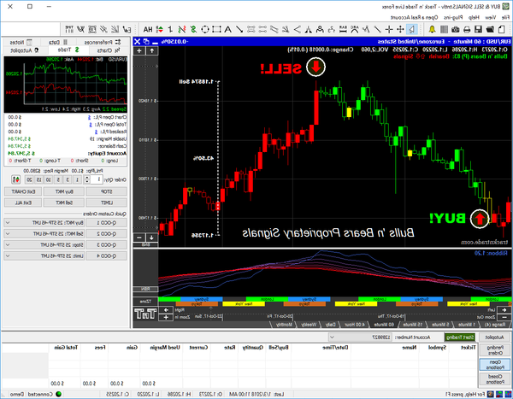513x399 pixels.
Task: Click the Q-OCO 1 button
Action: 106,223
